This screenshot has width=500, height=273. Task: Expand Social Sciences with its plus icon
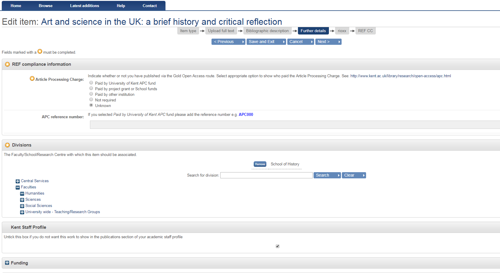point(22,206)
